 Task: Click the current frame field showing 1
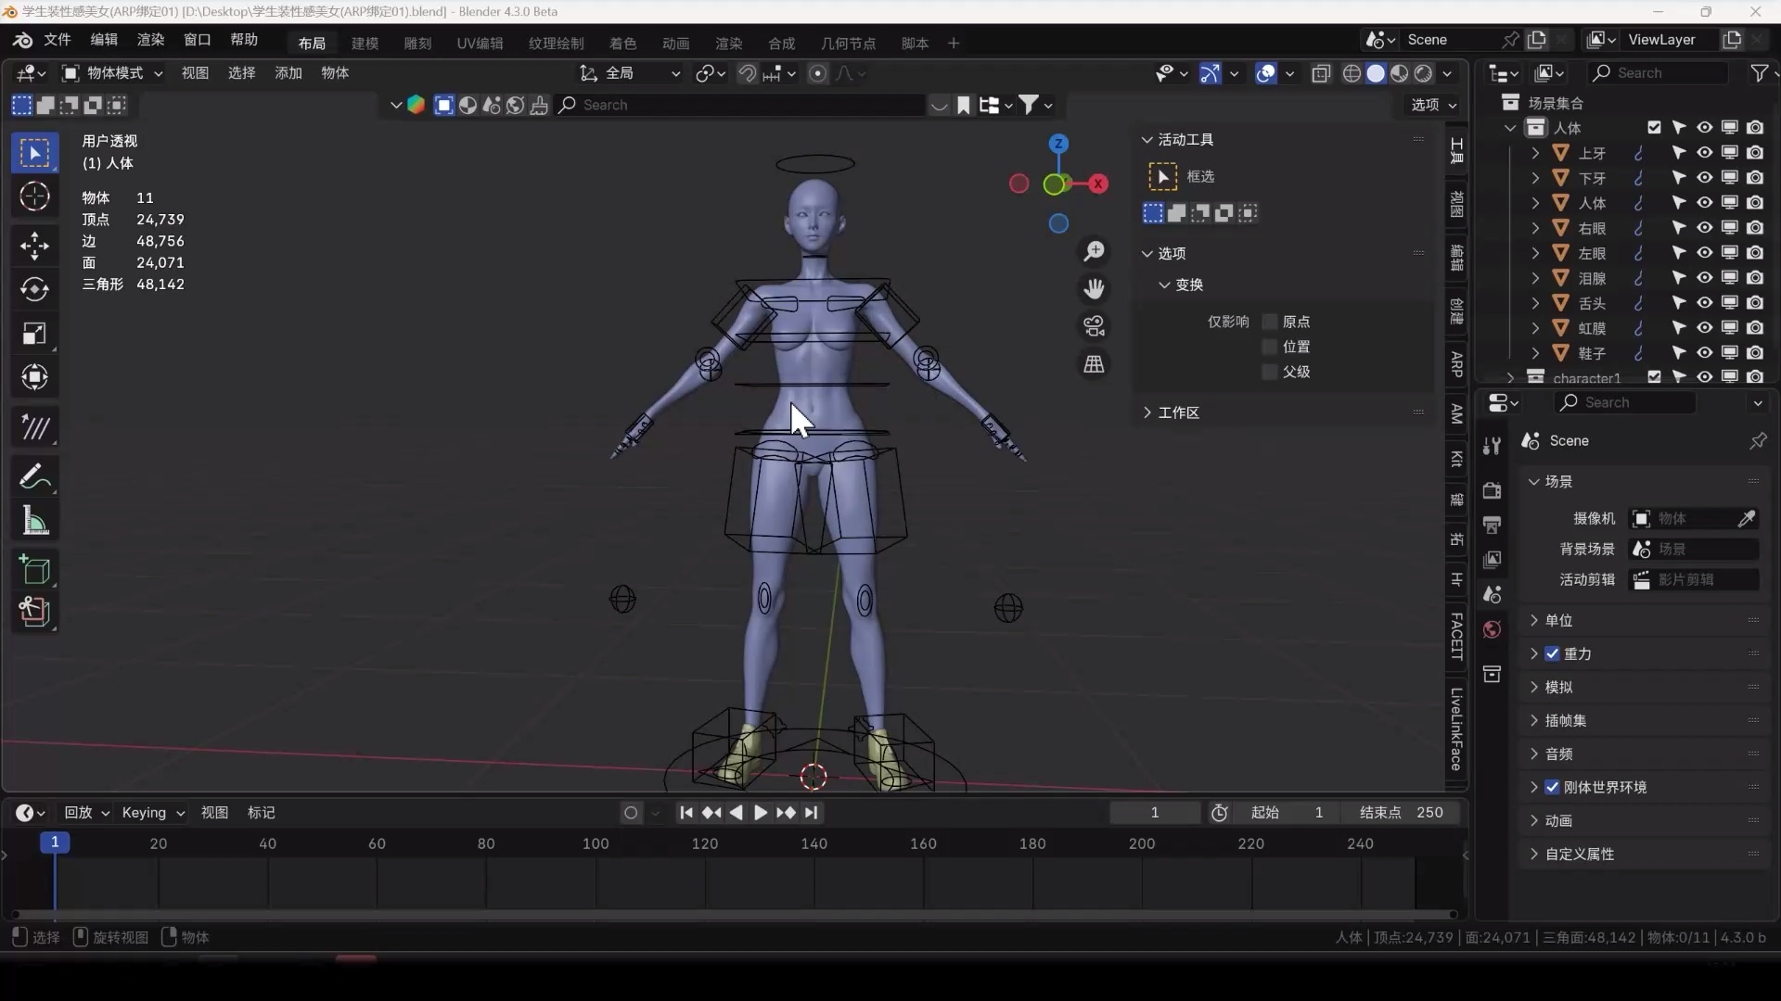pos(1155,812)
